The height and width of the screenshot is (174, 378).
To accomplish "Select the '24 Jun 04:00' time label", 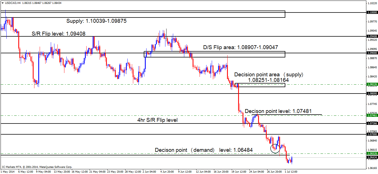I will [x=257, y=172].
